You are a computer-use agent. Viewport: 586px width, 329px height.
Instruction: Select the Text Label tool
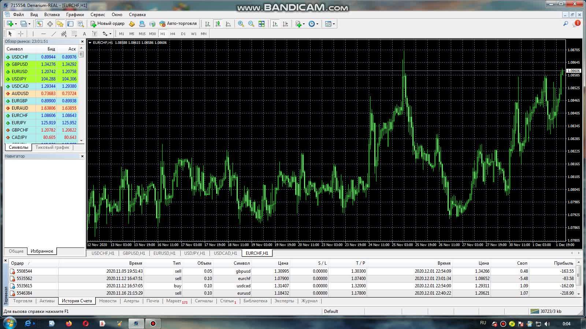pyautogui.click(x=94, y=34)
